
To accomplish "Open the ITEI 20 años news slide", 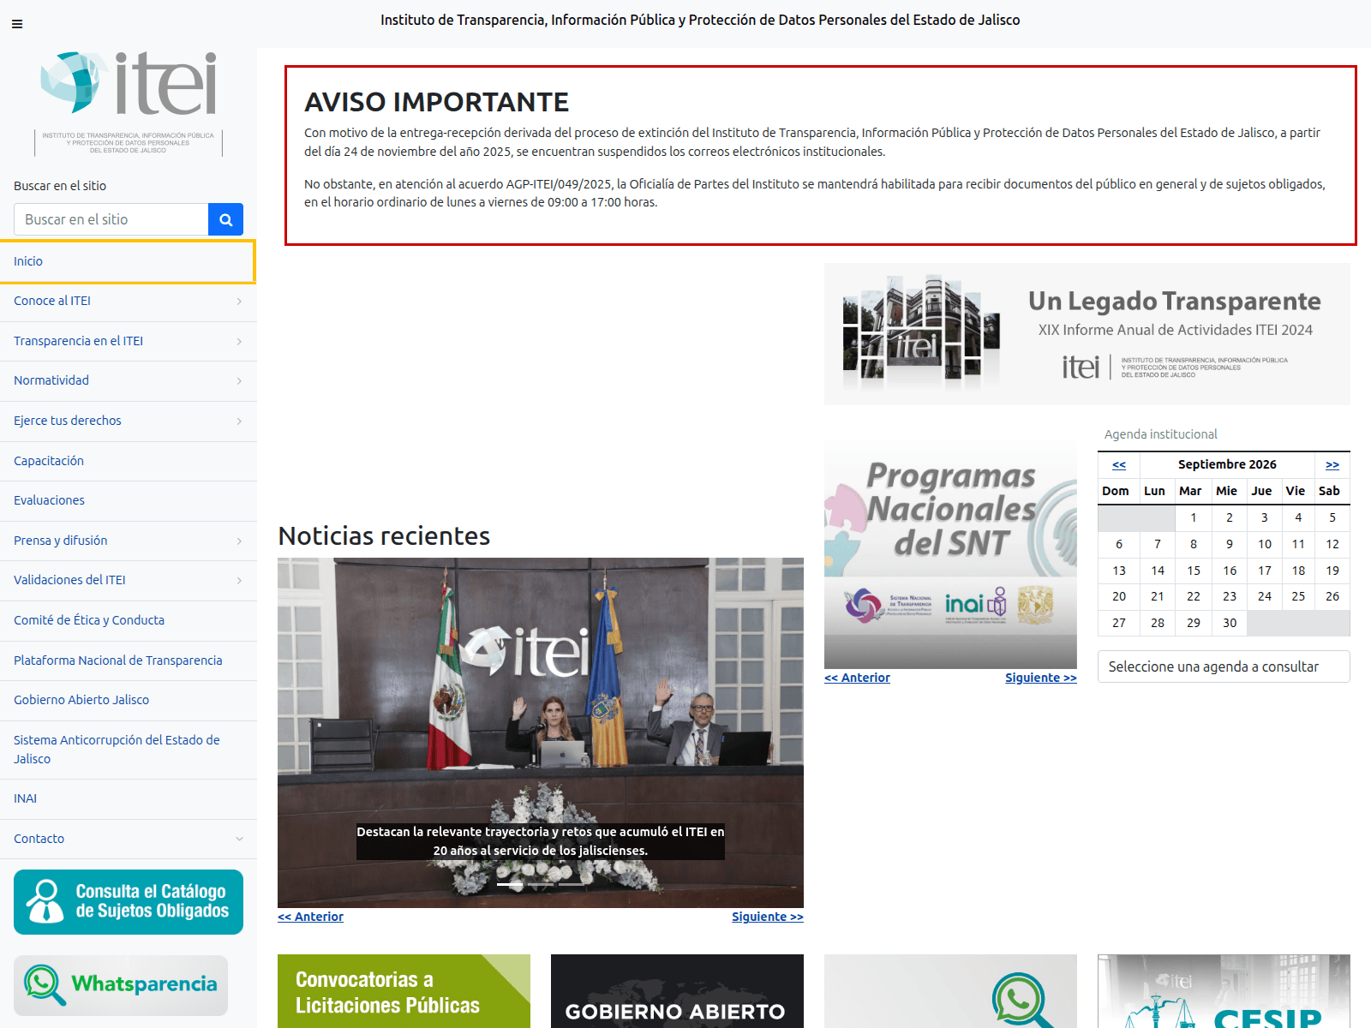I will point(541,732).
